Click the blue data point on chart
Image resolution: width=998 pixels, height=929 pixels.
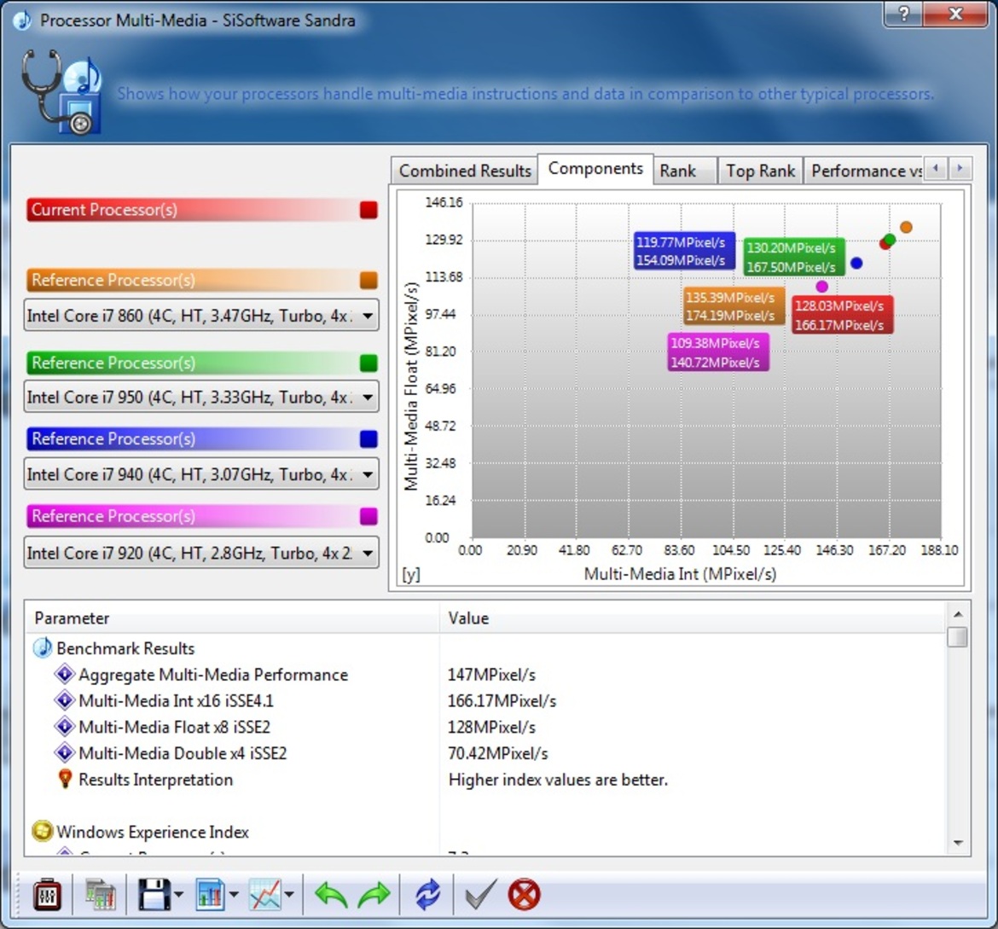coord(856,263)
